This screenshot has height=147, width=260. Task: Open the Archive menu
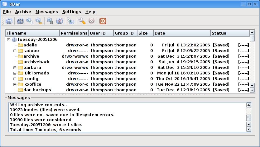(x=23, y=12)
